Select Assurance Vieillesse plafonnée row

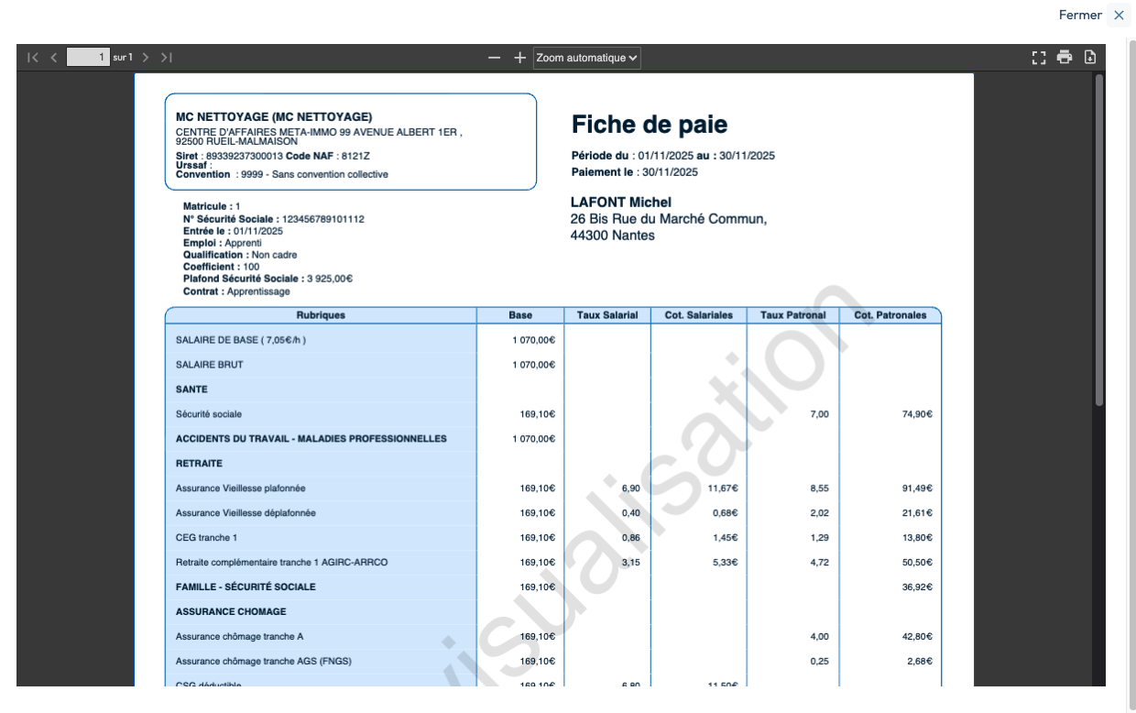239,488
